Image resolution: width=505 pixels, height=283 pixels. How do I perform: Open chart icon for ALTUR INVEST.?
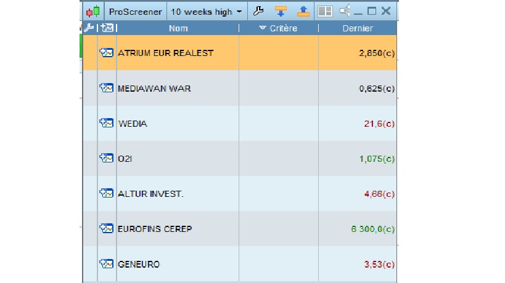point(106,193)
